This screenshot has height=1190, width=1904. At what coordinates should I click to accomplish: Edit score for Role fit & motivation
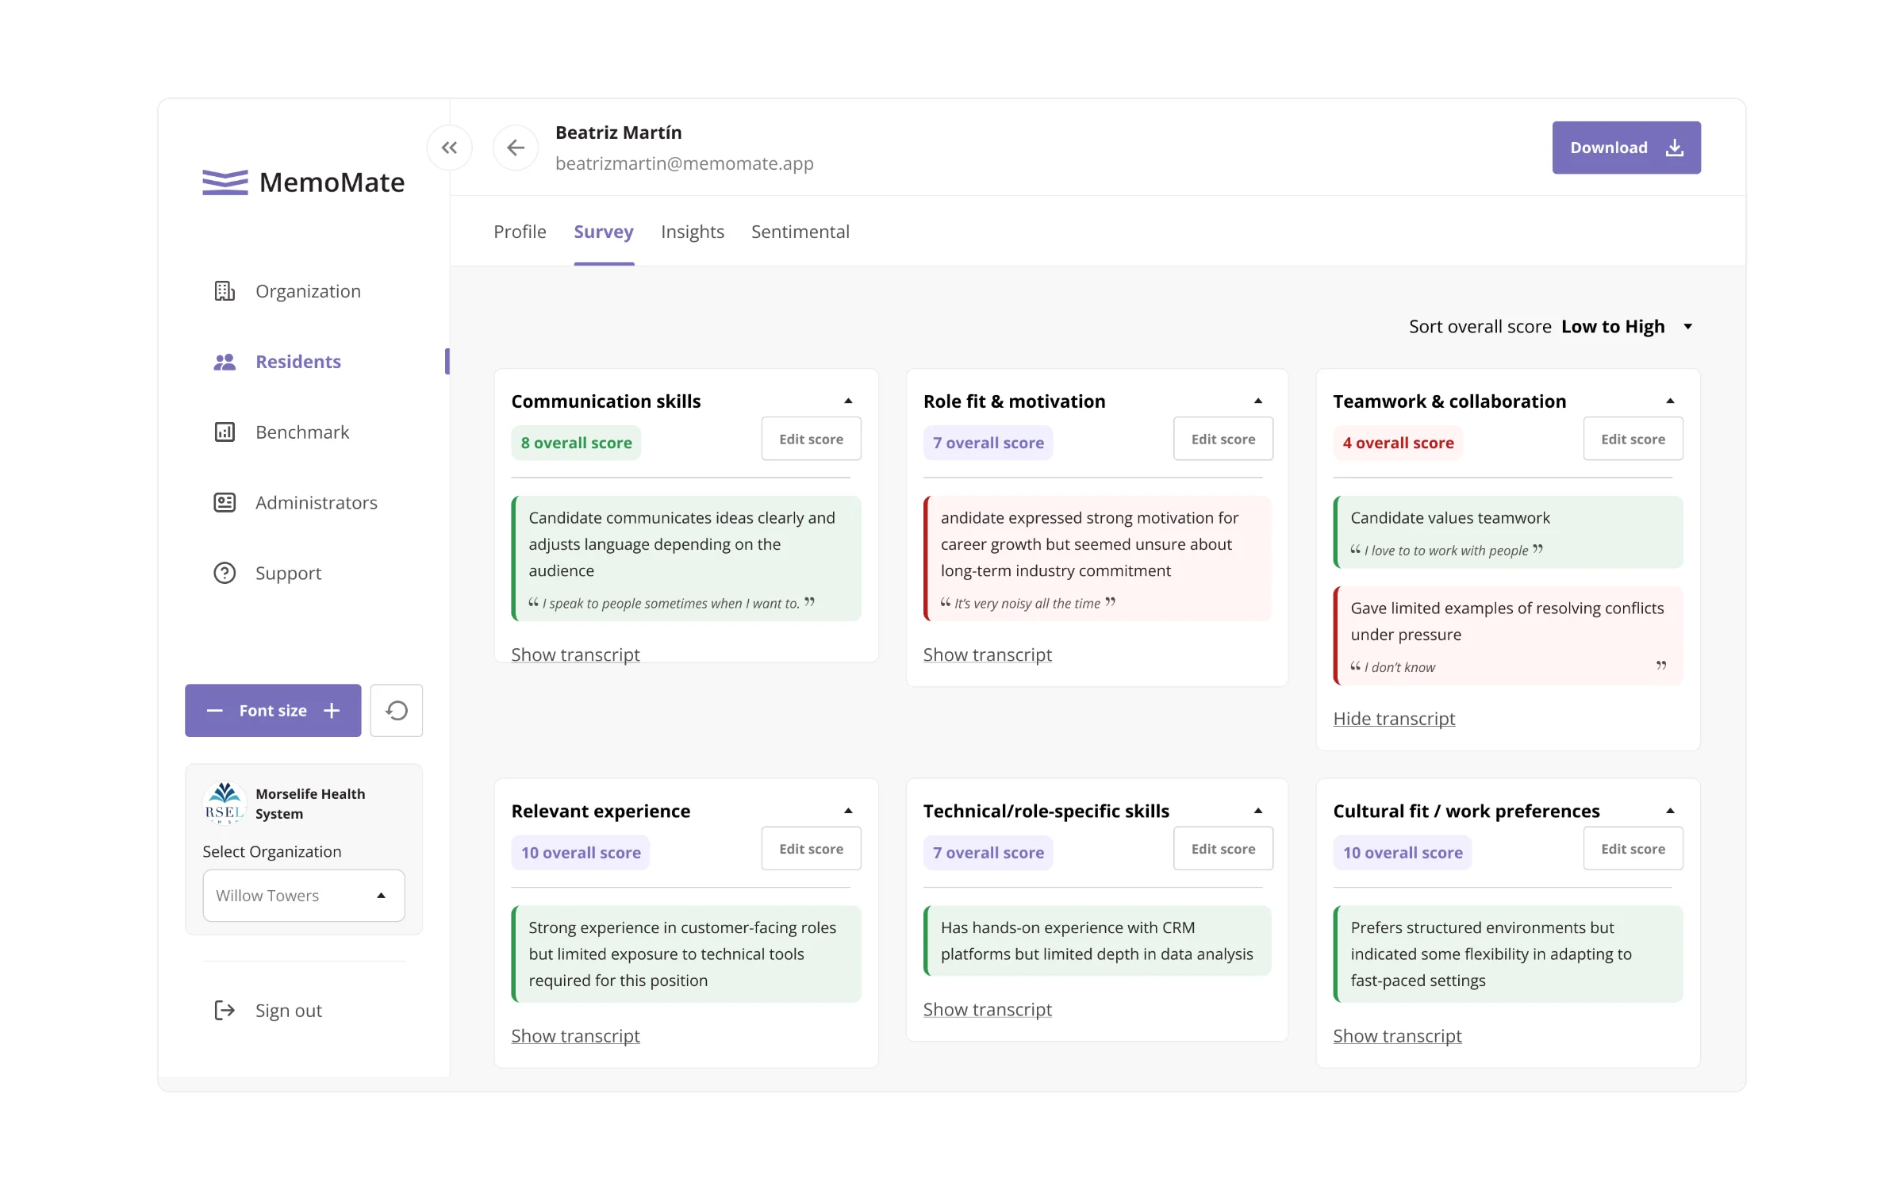pos(1223,439)
